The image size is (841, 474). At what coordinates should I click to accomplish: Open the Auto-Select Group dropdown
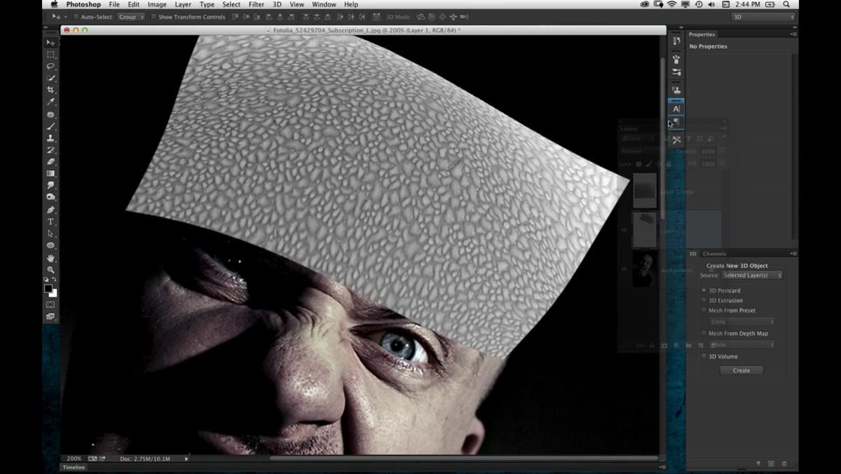click(x=131, y=17)
